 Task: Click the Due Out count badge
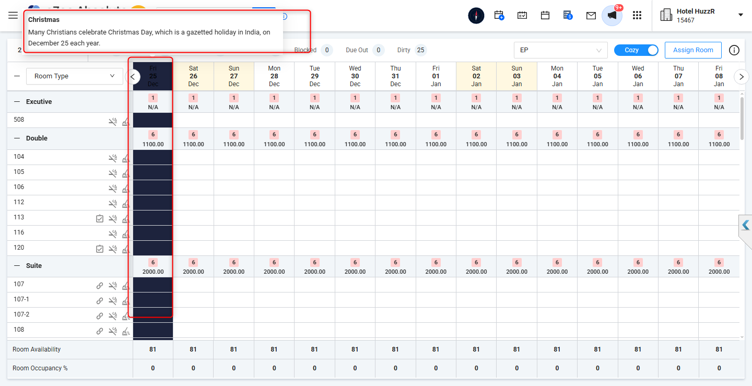(x=379, y=50)
